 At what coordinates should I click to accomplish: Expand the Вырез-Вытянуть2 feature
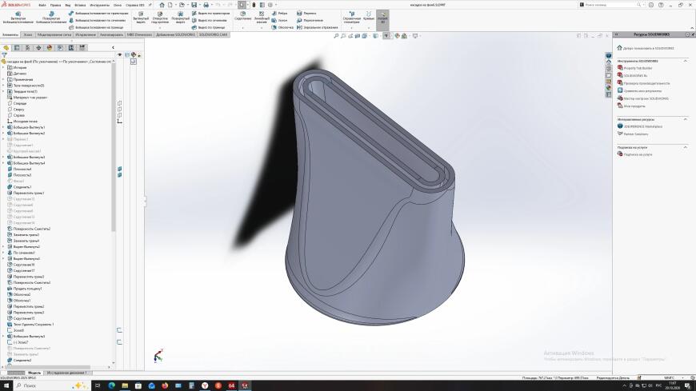3,247
